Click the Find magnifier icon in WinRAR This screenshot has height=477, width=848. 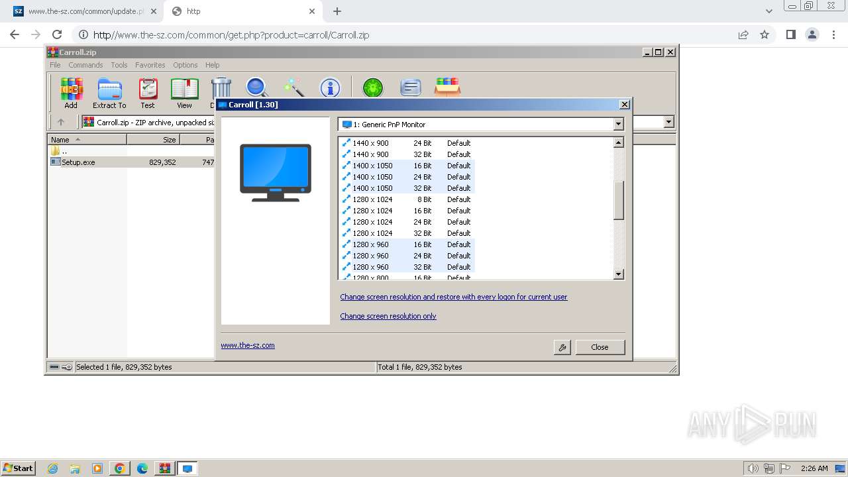point(257,87)
